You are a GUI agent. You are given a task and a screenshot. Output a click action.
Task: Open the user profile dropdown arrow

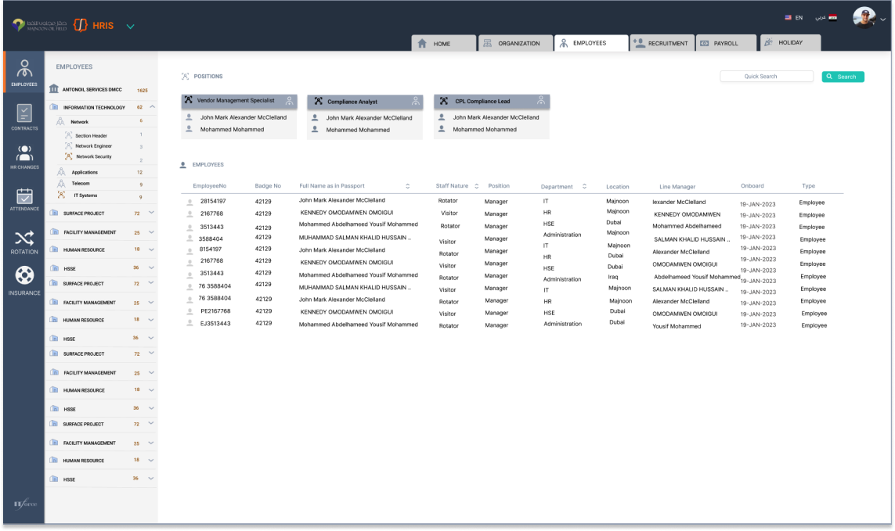pos(882,20)
